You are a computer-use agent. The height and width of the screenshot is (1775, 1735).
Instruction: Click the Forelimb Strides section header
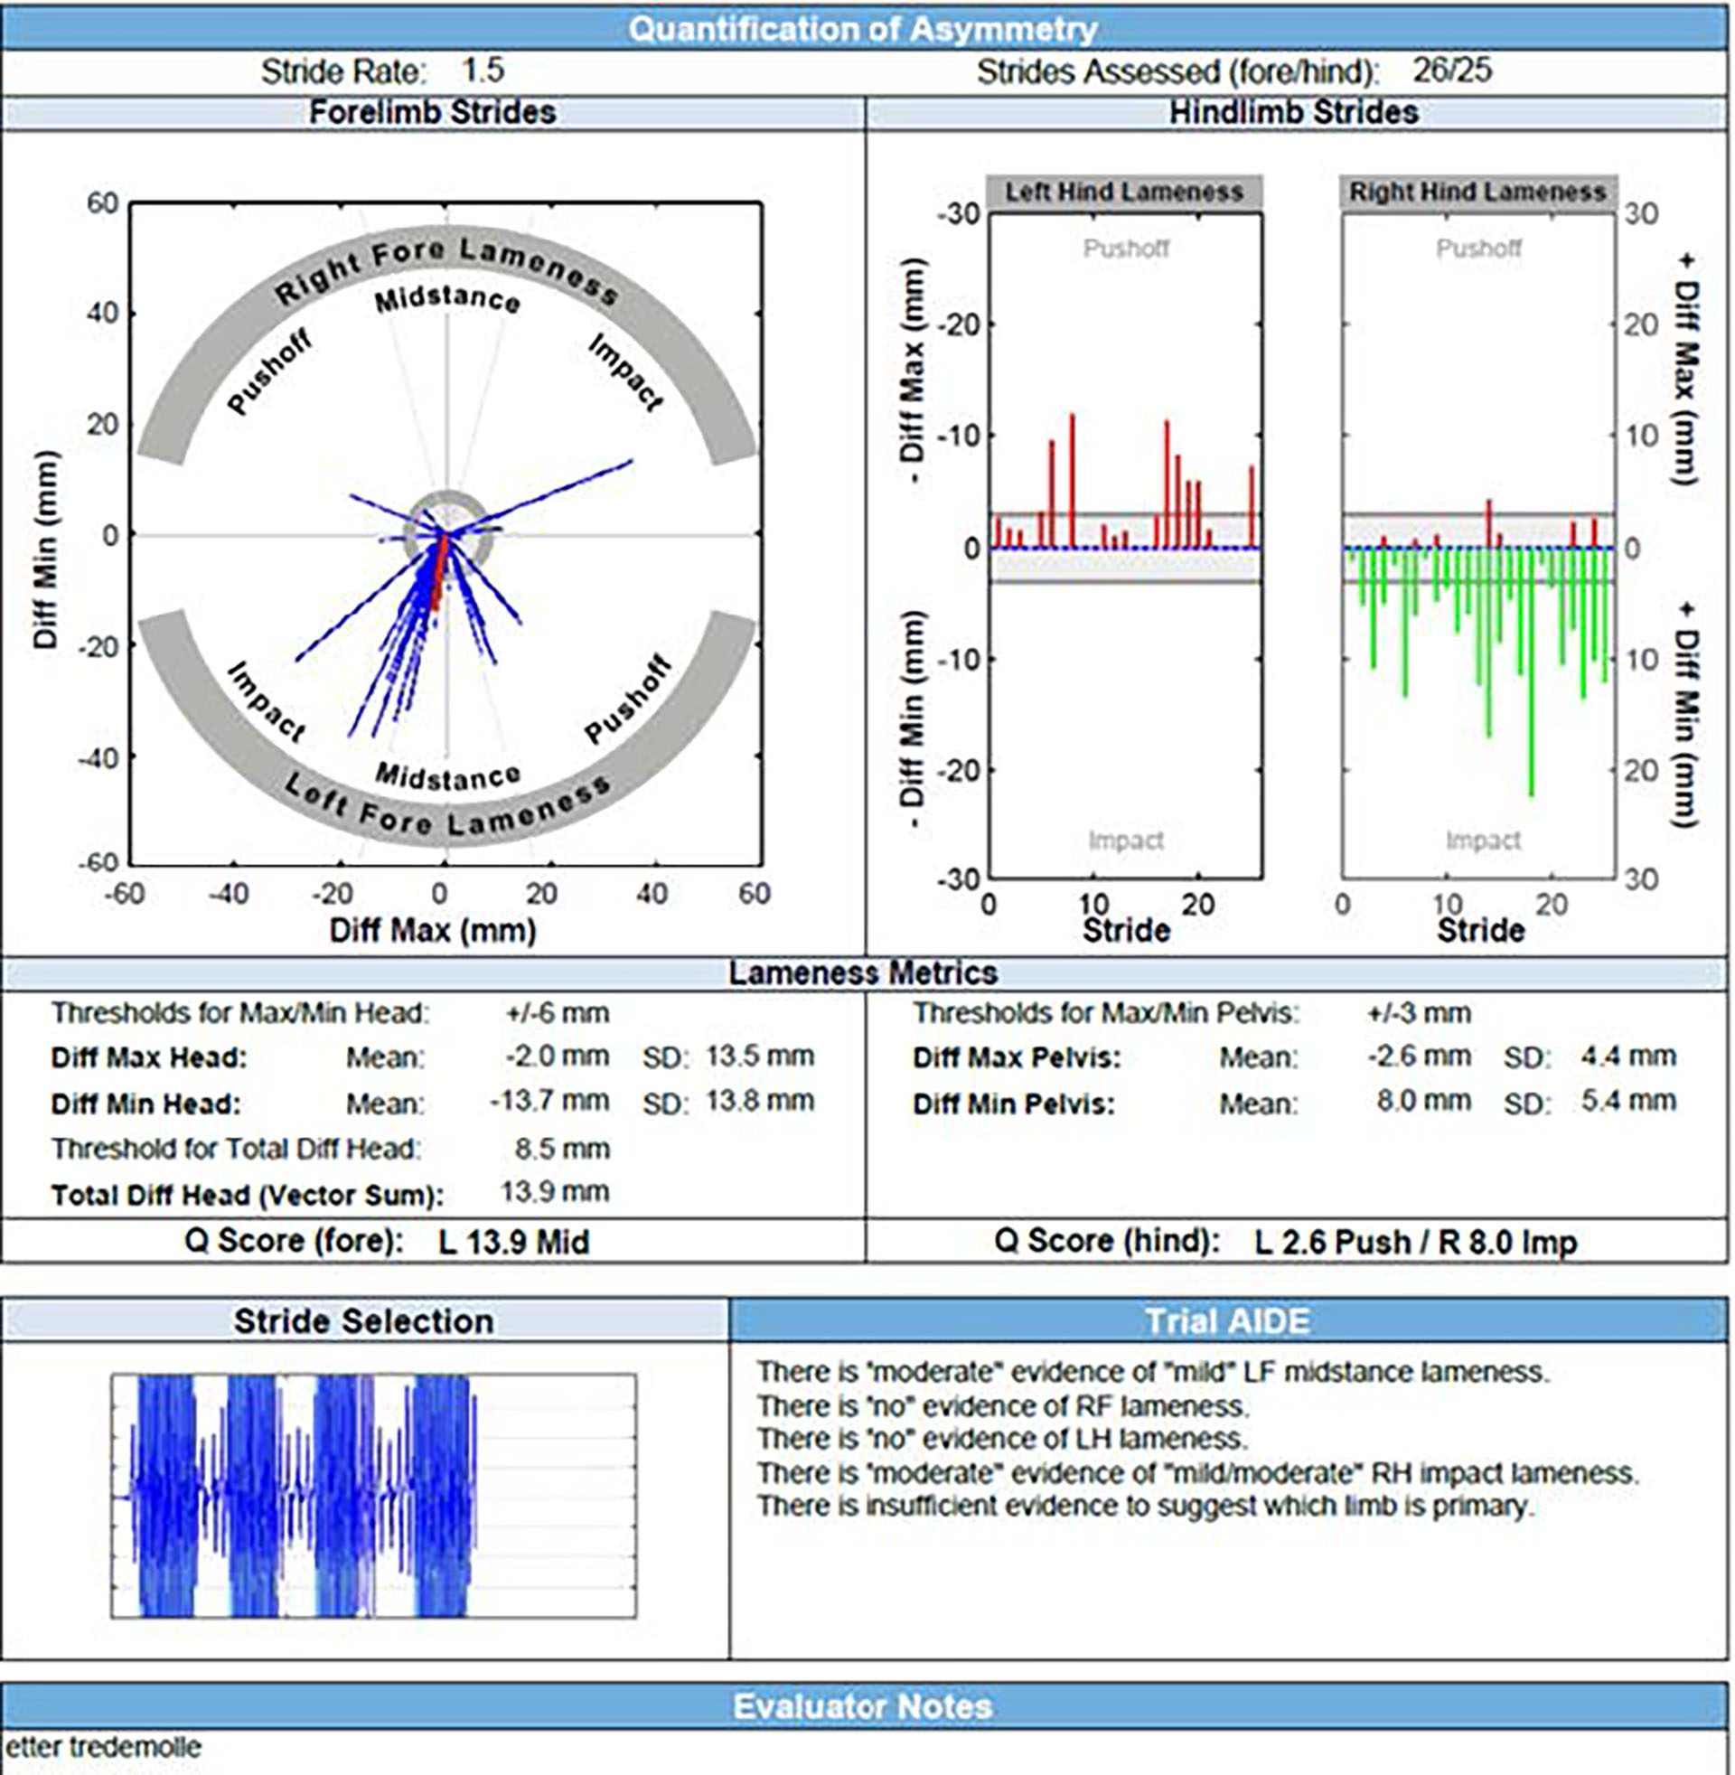coord(432,112)
